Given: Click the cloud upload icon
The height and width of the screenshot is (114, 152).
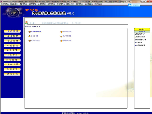Looking at the screenshot, I should (130, 5).
